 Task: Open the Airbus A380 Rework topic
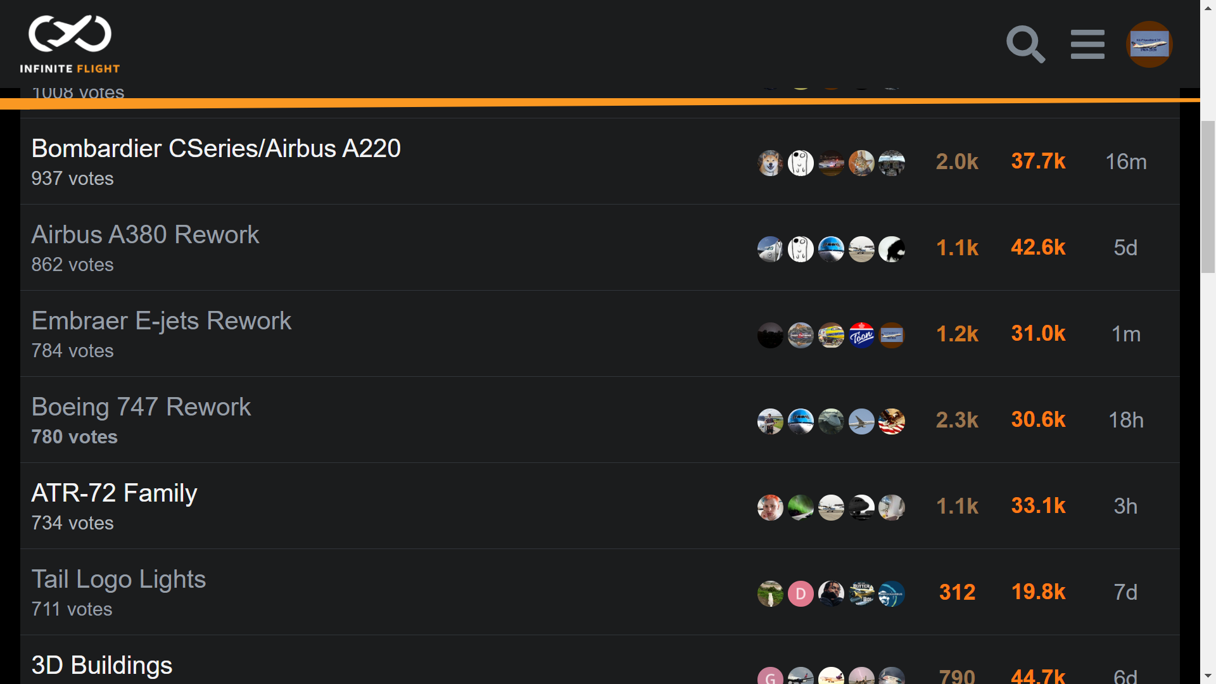tap(145, 235)
